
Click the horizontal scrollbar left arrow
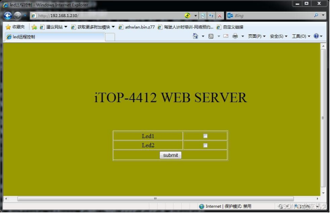[6, 198]
